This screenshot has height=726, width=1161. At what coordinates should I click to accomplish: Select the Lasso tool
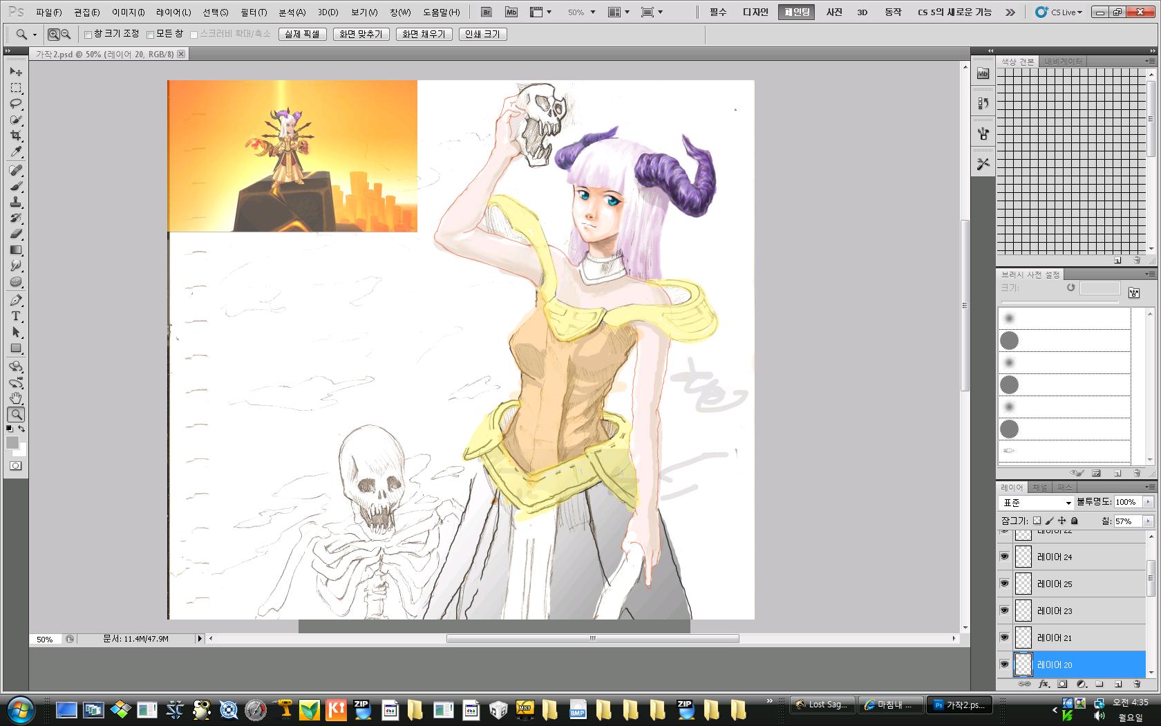coord(16,104)
